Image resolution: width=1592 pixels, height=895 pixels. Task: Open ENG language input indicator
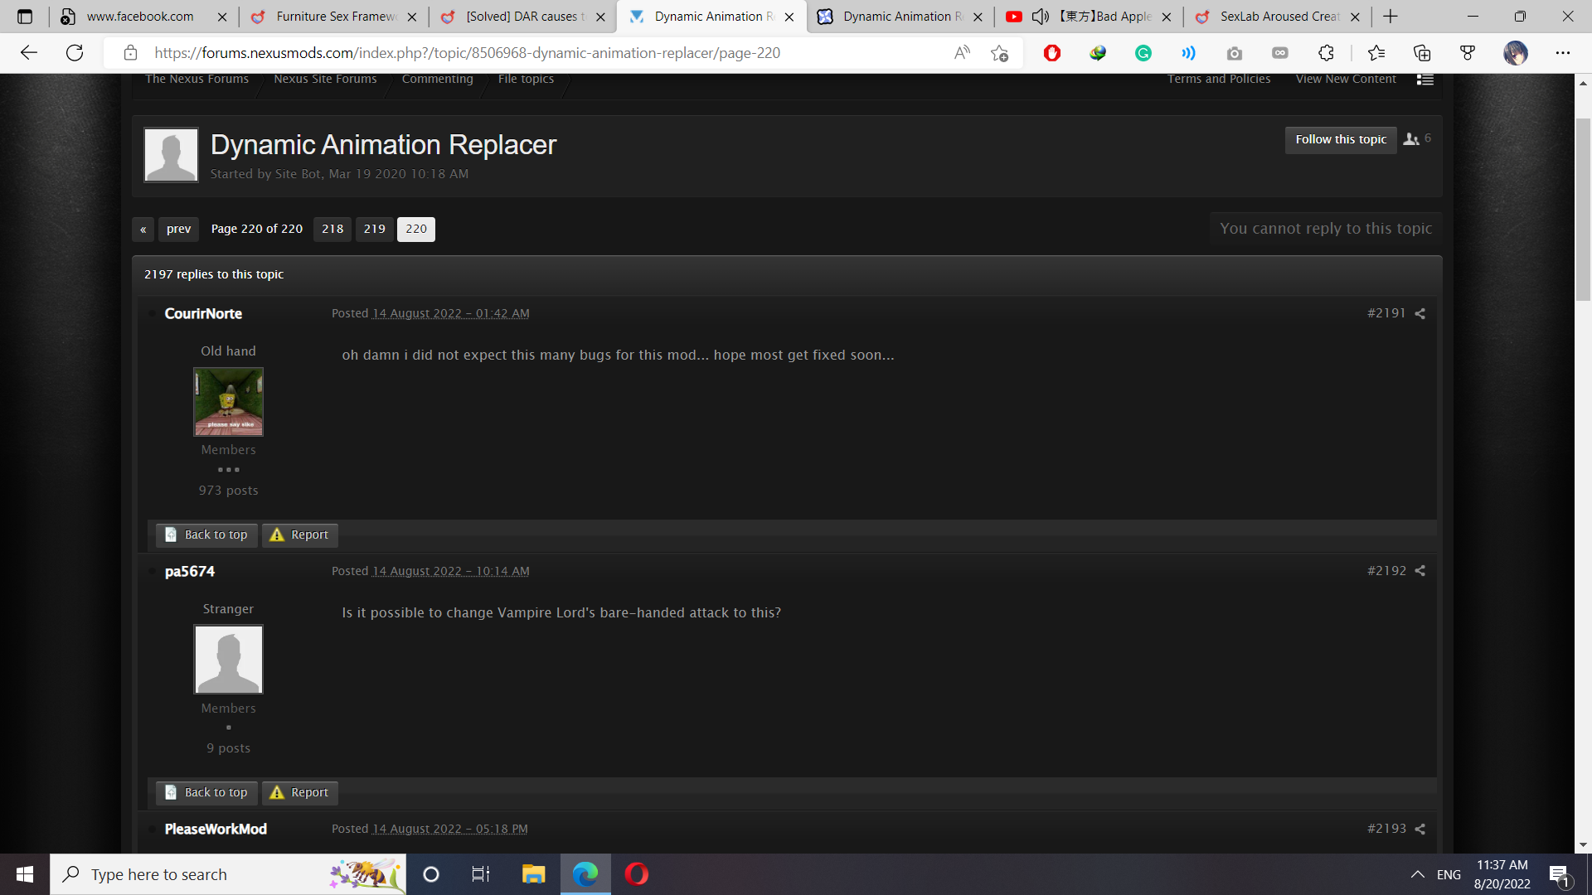(x=1449, y=874)
